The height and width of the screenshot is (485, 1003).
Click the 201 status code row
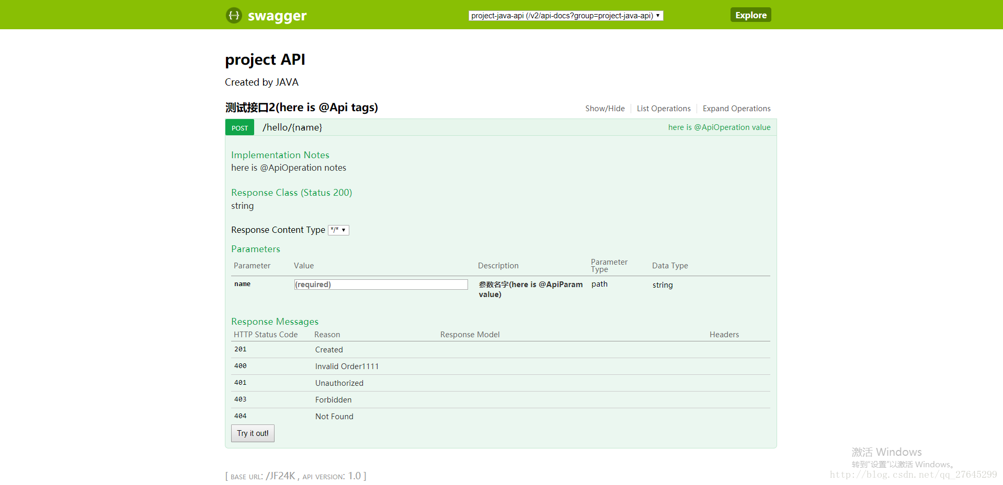tap(501, 350)
